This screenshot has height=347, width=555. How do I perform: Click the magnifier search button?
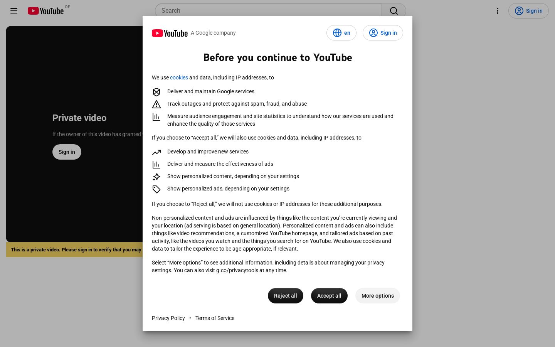click(394, 11)
